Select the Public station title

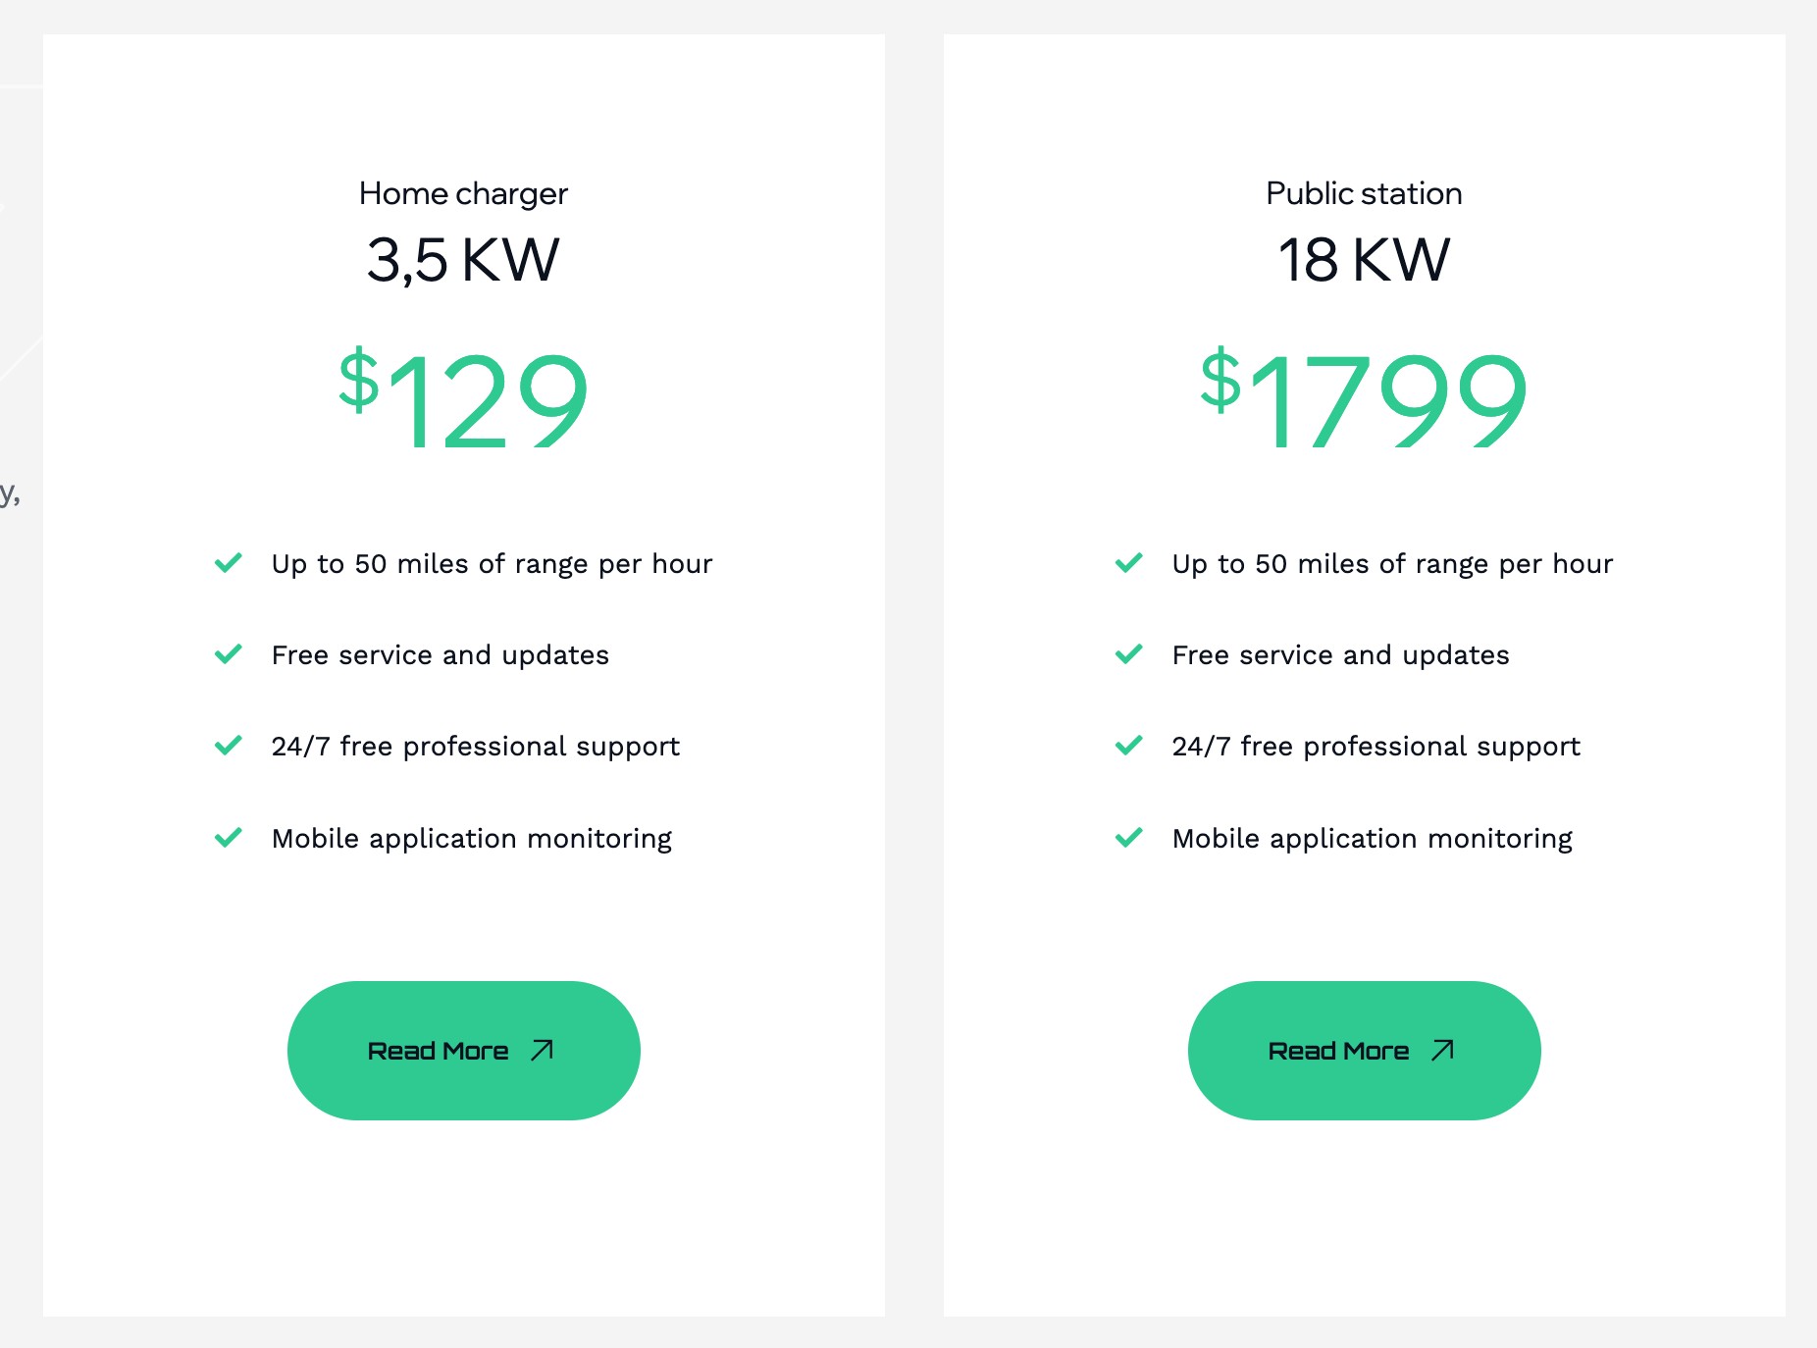click(1364, 193)
